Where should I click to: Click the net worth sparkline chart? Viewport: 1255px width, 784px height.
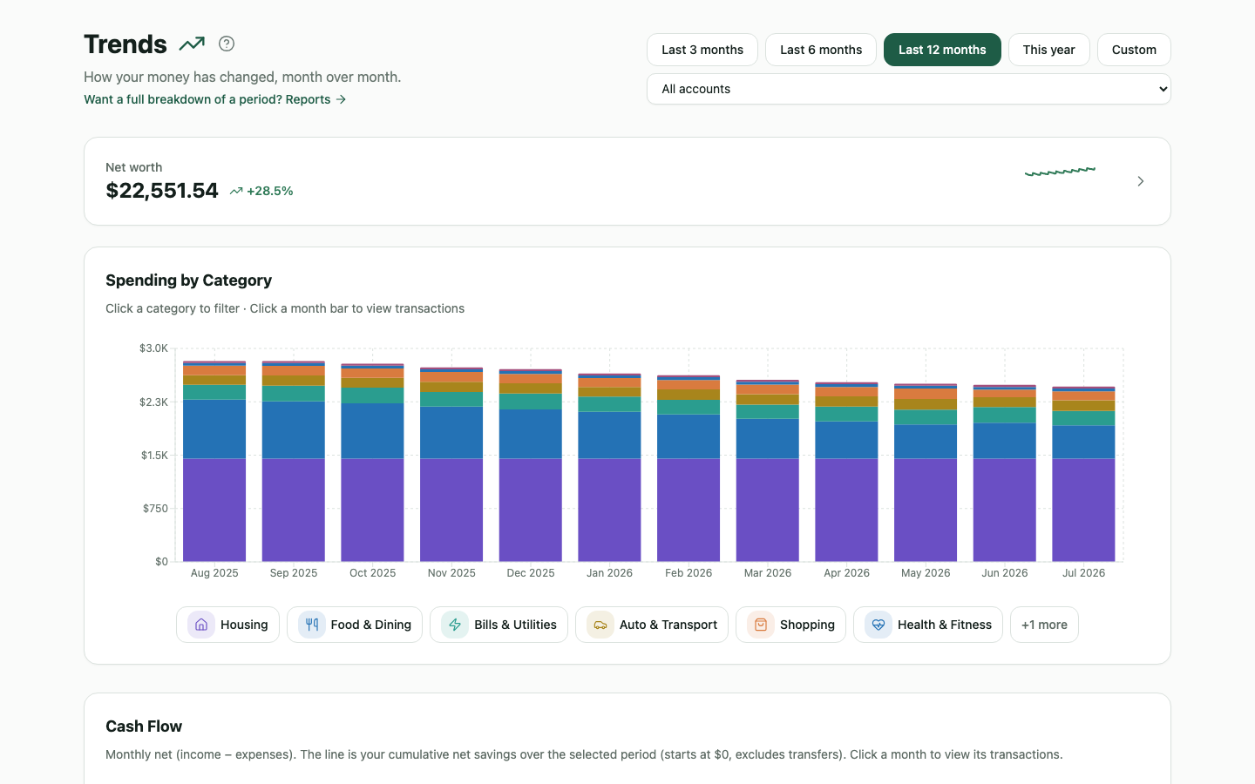(1060, 172)
